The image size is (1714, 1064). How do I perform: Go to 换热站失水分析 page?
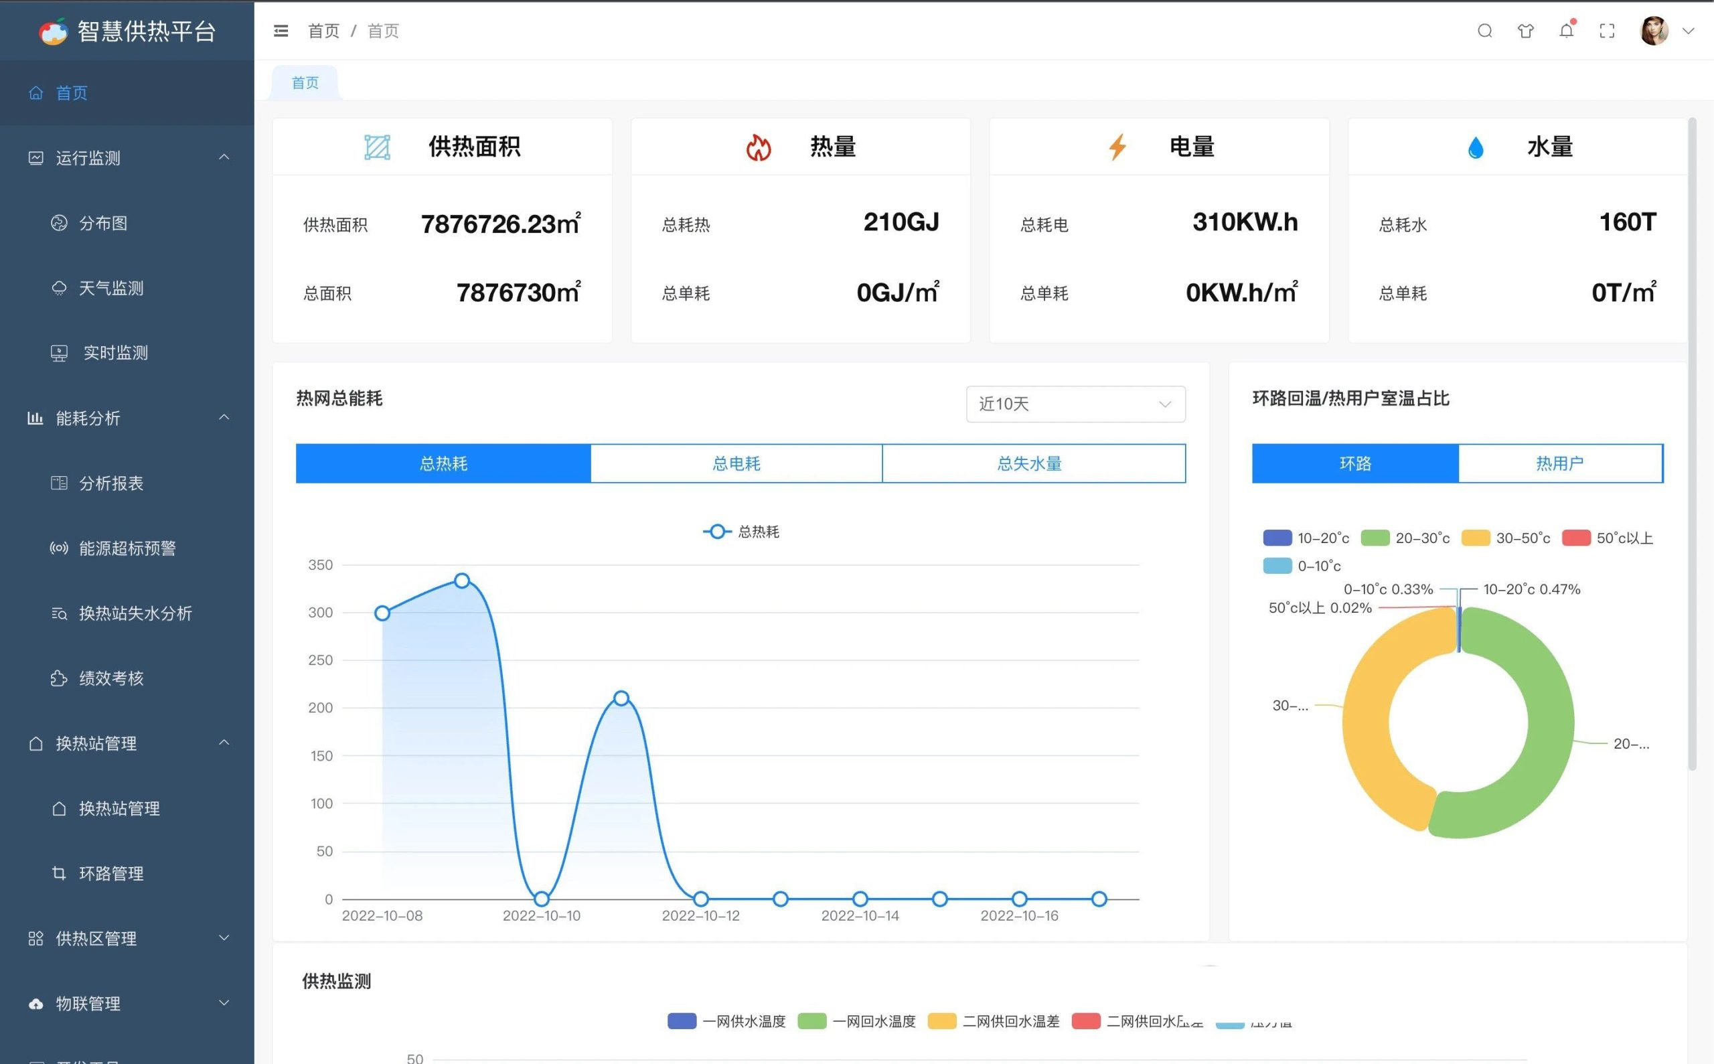tap(135, 613)
